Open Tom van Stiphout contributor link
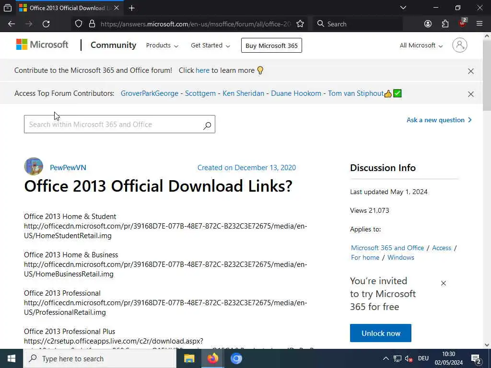Image resolution: width=491 pixels, height=368 pixels. point(356,93)
